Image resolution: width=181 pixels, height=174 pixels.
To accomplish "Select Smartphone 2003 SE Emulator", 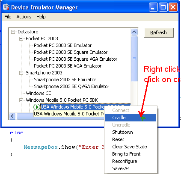I will click(x=65, y=80).
